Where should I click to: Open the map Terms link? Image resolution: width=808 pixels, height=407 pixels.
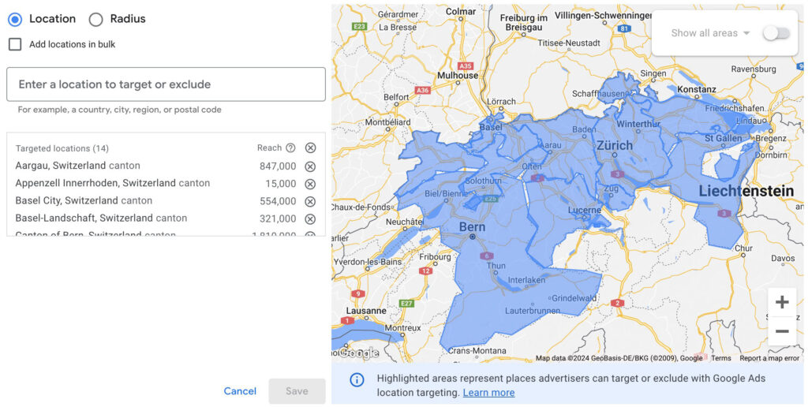point(721,358)
